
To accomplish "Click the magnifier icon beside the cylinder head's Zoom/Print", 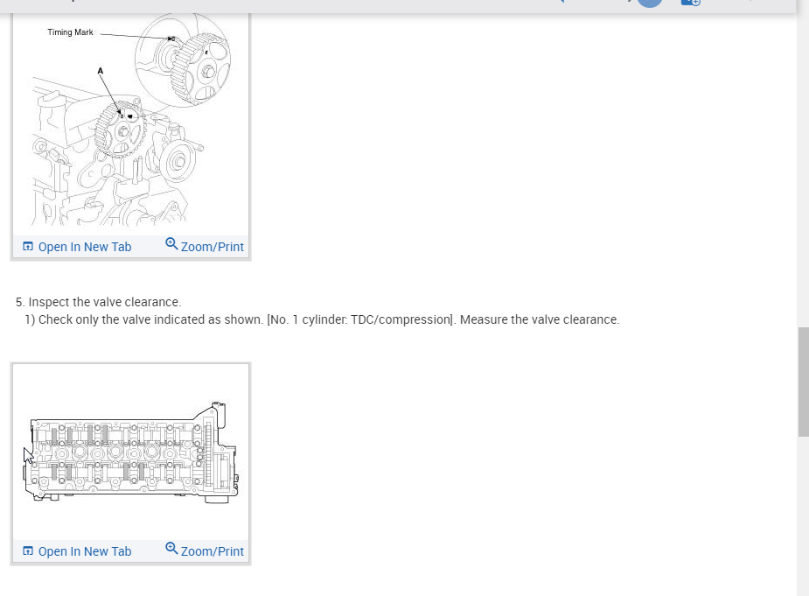I will coord(171,549).
